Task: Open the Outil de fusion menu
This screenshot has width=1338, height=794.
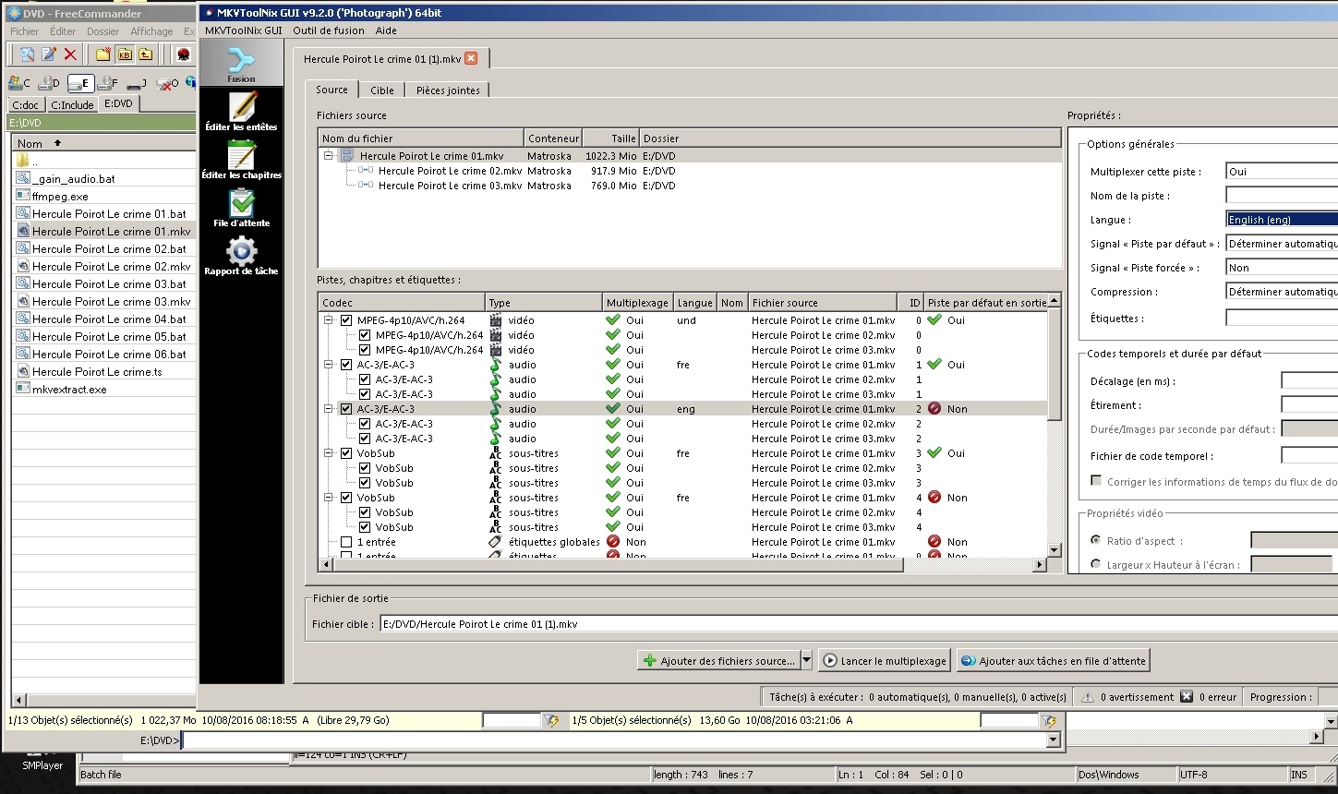Action: pos(329,30)
